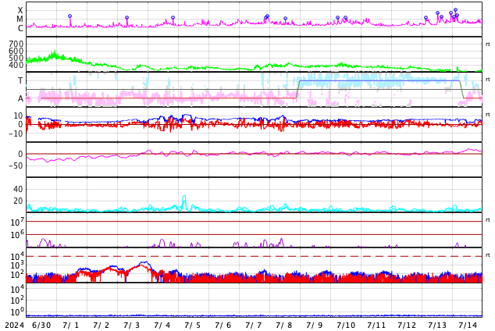
Task: Click the rt label beside the 700 panel
Action: pos(487,44)
